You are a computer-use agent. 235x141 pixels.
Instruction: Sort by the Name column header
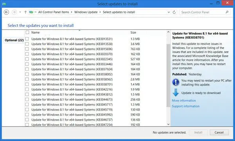pos(35,32)
